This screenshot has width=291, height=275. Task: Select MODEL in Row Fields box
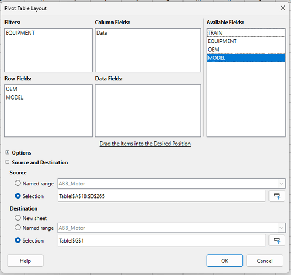[x=14, y=97]
